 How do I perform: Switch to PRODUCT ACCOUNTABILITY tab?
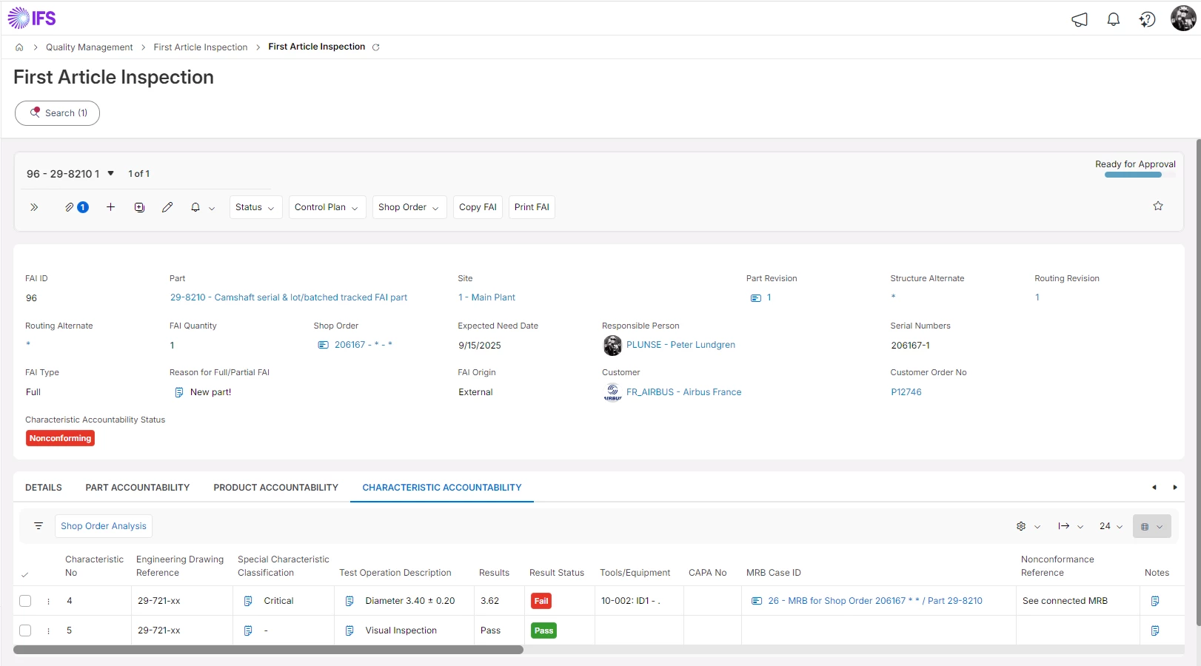(x=276, y=488)
